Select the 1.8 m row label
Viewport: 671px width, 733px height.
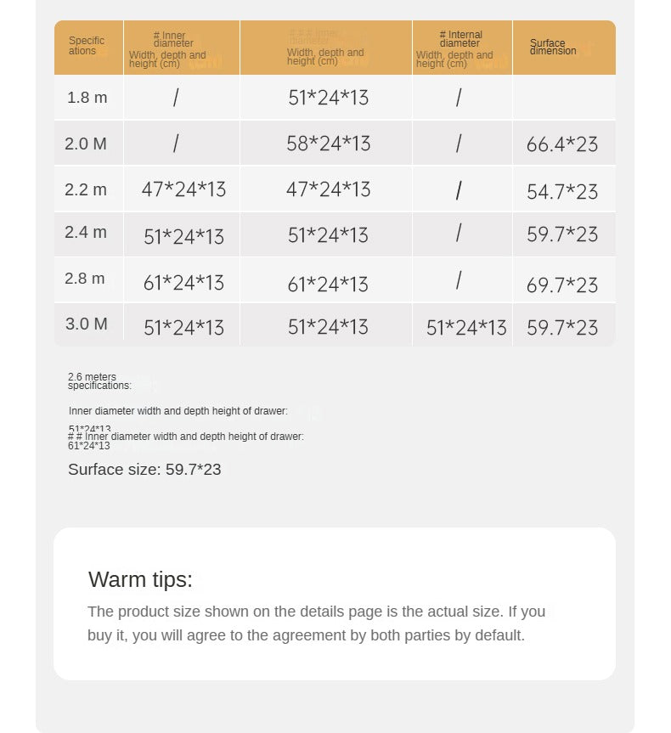point(87,98)
